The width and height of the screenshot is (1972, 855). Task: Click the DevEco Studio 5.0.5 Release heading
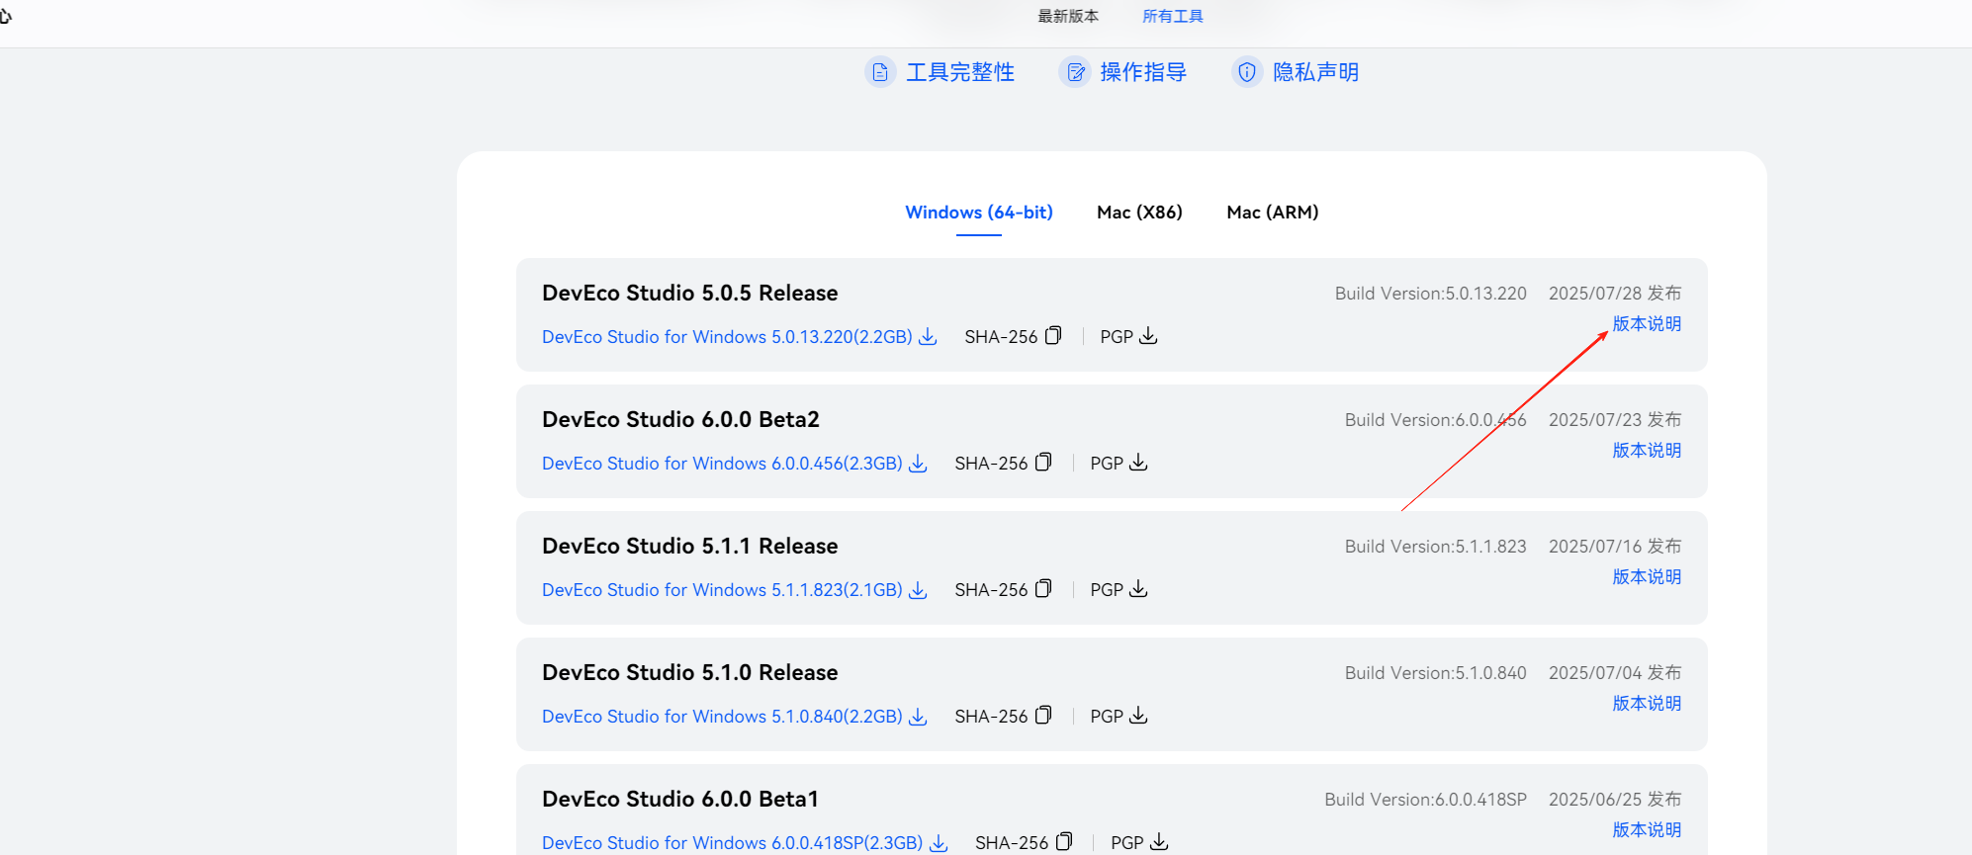[690, 294]
